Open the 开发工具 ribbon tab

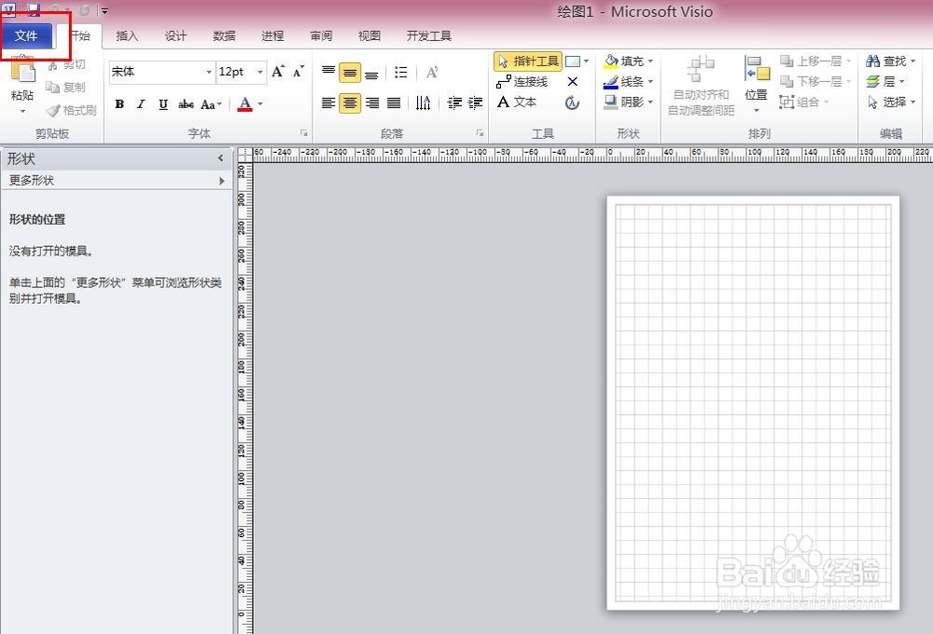click(429, 35)
